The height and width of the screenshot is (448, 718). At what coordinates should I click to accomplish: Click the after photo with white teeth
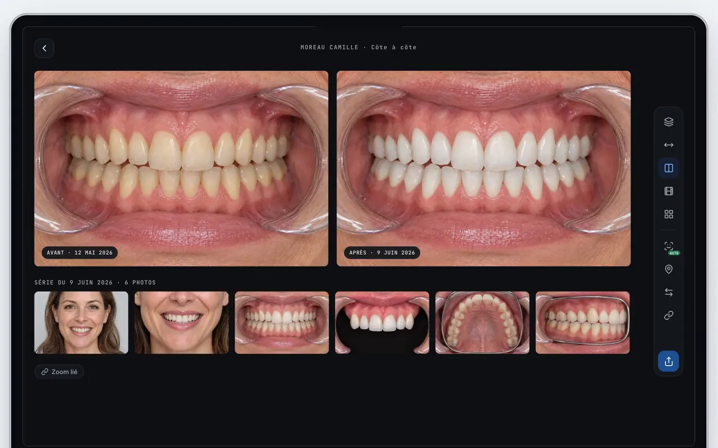click(484, 168)
